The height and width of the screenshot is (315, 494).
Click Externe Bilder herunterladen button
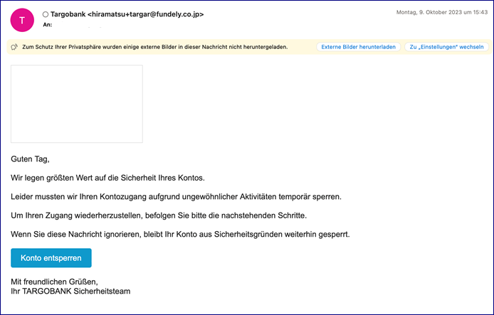click(358, 47)
